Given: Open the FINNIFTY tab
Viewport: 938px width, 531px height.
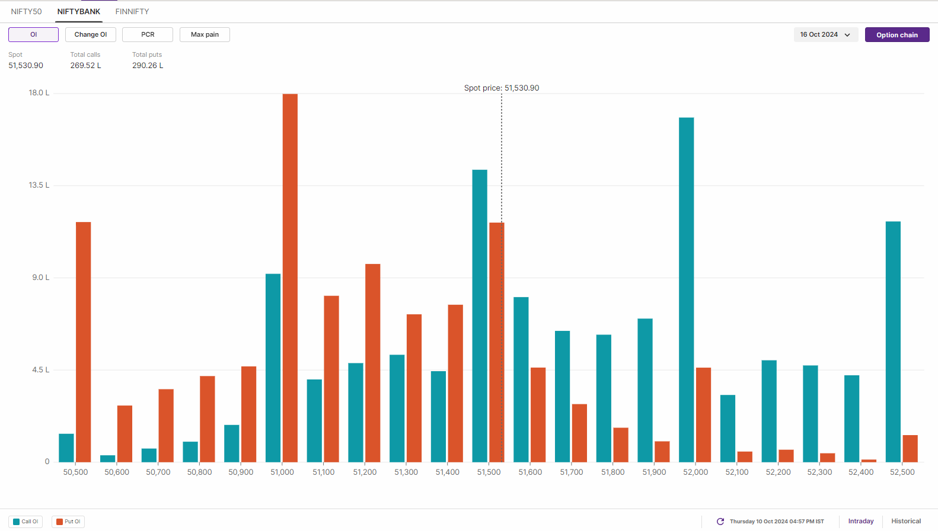Looking at the screenshot, I should point(132,12).
